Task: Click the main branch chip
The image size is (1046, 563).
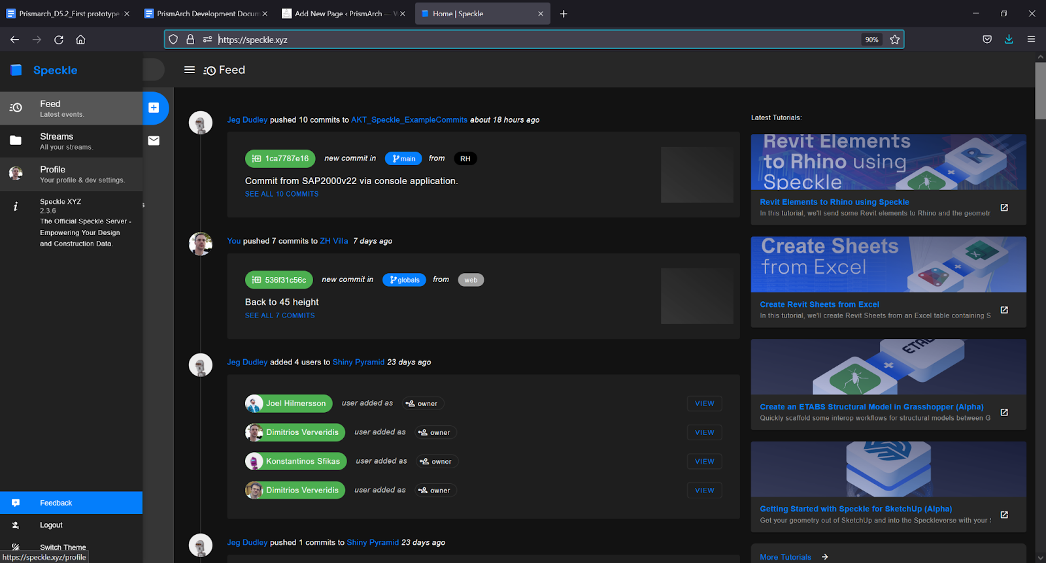Action: click(x=403, y=159)
